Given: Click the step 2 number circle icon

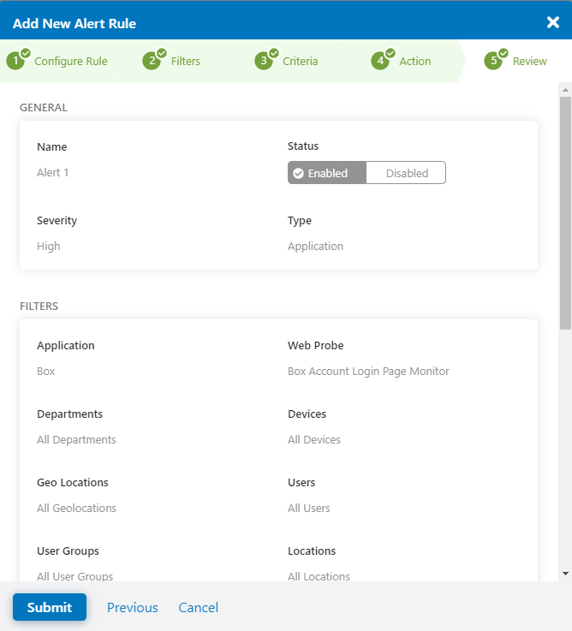Looking at the screenshot, I should (x=152, y=62).
